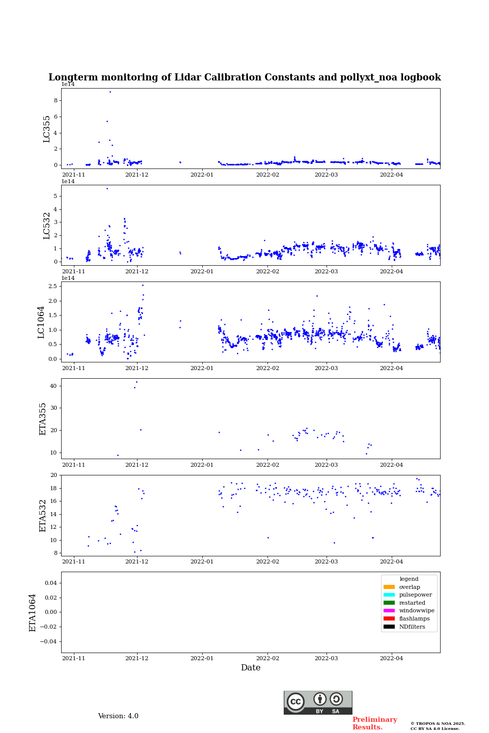This screenshot has height=733, width=489.
Task: Click the green restarted legend swatch
Action: (389, 603)
